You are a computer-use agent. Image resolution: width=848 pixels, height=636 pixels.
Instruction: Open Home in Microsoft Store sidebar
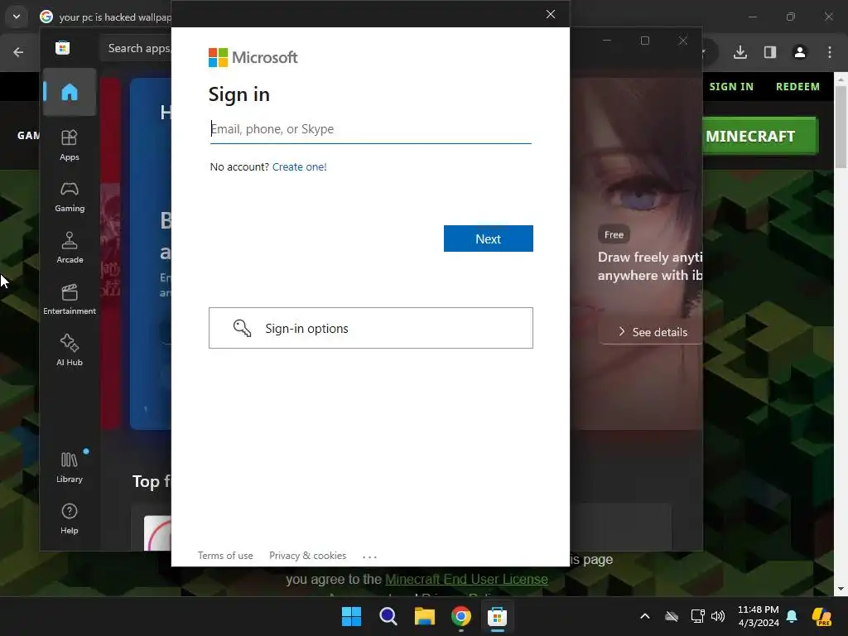coord(70,92)
